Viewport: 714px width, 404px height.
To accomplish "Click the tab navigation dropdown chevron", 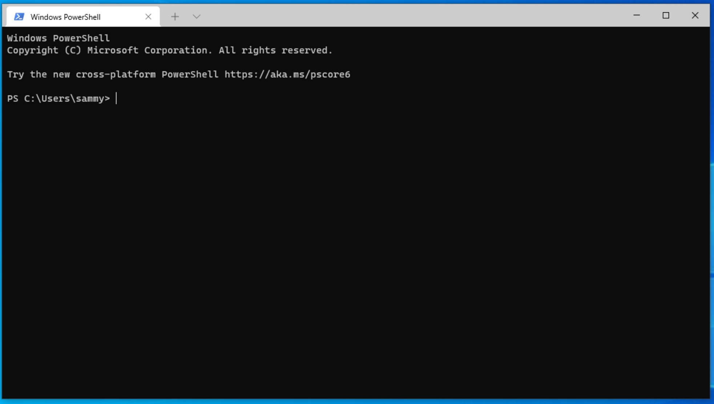I will pyautogui.click(x=197, y=16).
